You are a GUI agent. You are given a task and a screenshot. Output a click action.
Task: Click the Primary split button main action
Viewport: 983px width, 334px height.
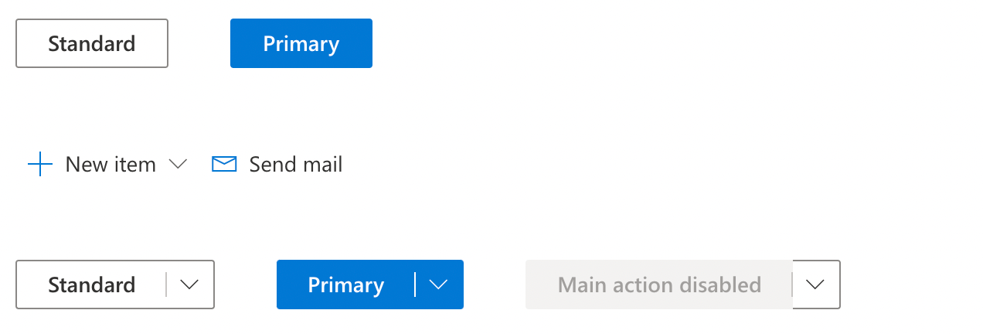click(345, 285)
